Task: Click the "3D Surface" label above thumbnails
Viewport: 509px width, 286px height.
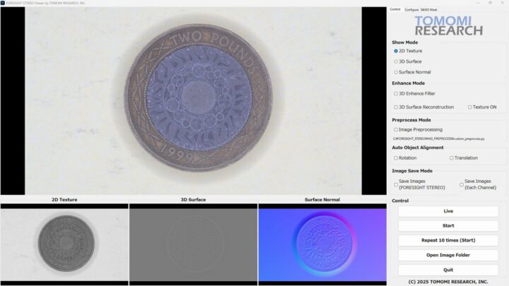Action: [x=193, y=200]
